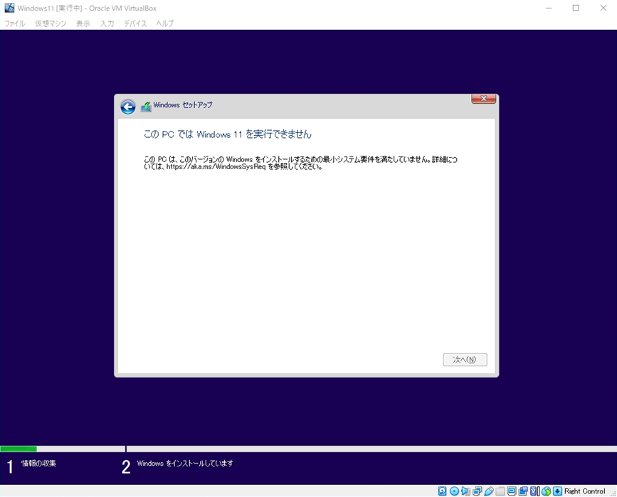Click the keyboard capture down-arrow icon
The image size is (617, 497).
557,491
